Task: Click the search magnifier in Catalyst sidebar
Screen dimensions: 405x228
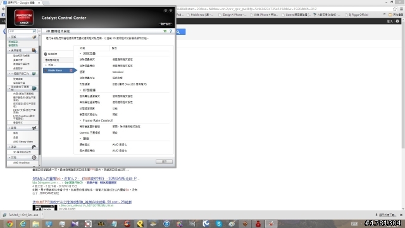Action: [34, 31]
